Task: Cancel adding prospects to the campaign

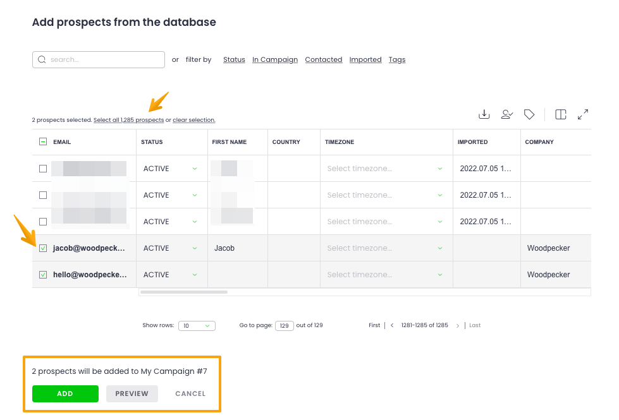Action: [190, 393]
